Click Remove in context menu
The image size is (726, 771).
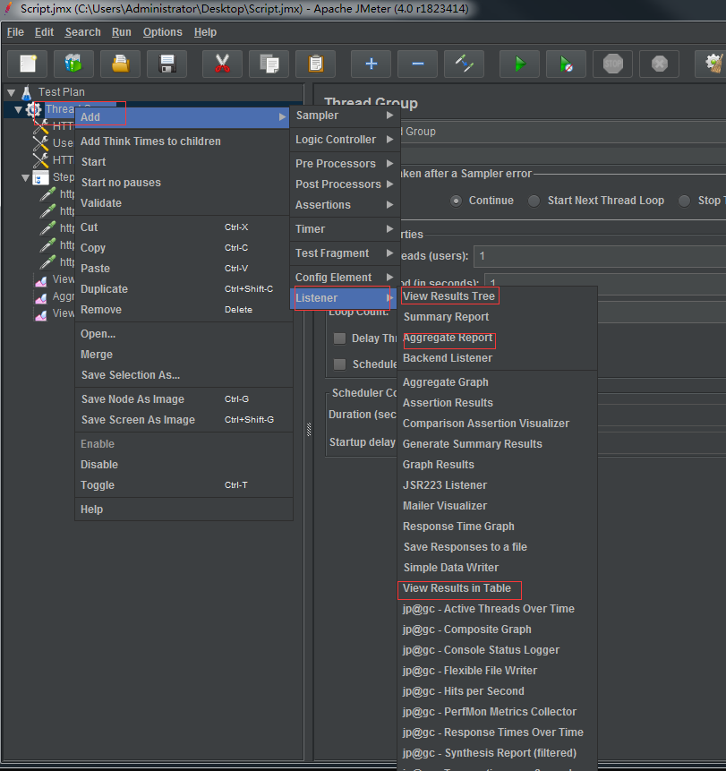[184, 310]
